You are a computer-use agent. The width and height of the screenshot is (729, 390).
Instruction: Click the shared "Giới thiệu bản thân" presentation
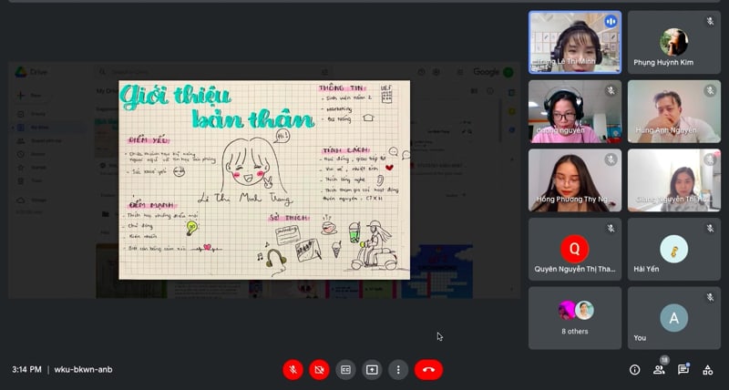pyautogui.click(x=264, y=180)
